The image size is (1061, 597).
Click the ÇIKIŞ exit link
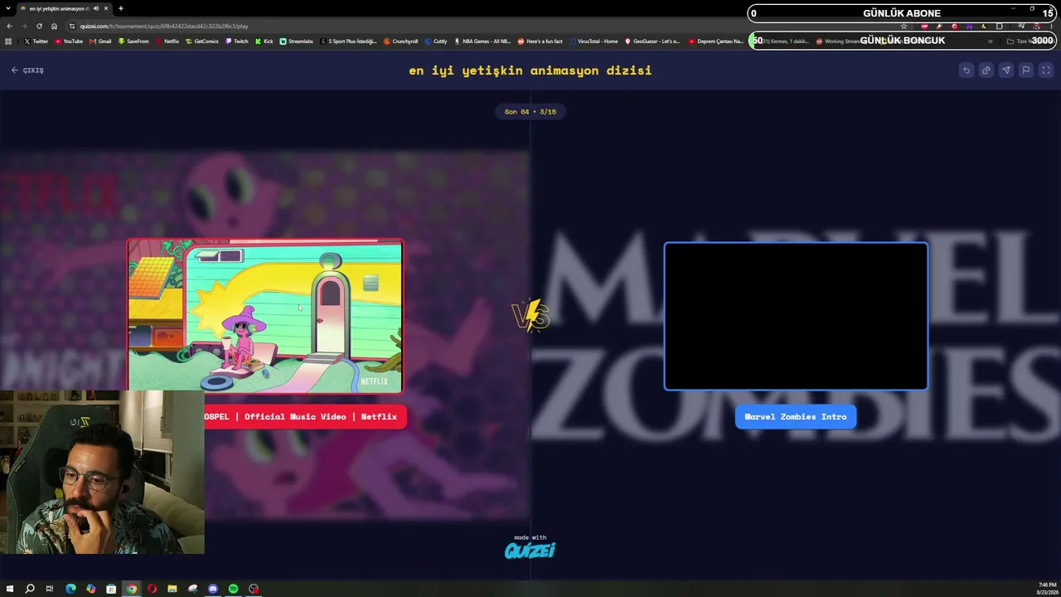27,70
